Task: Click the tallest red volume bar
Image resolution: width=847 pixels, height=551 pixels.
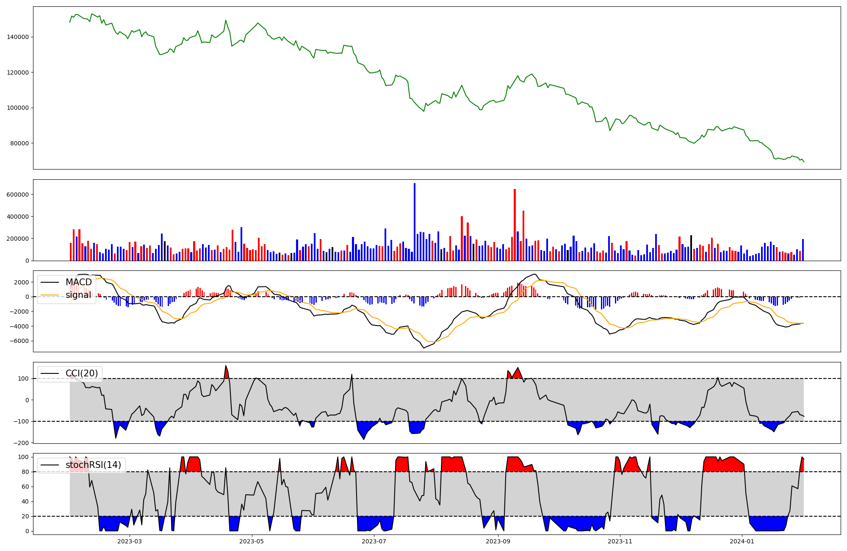Action: (515, 225)
